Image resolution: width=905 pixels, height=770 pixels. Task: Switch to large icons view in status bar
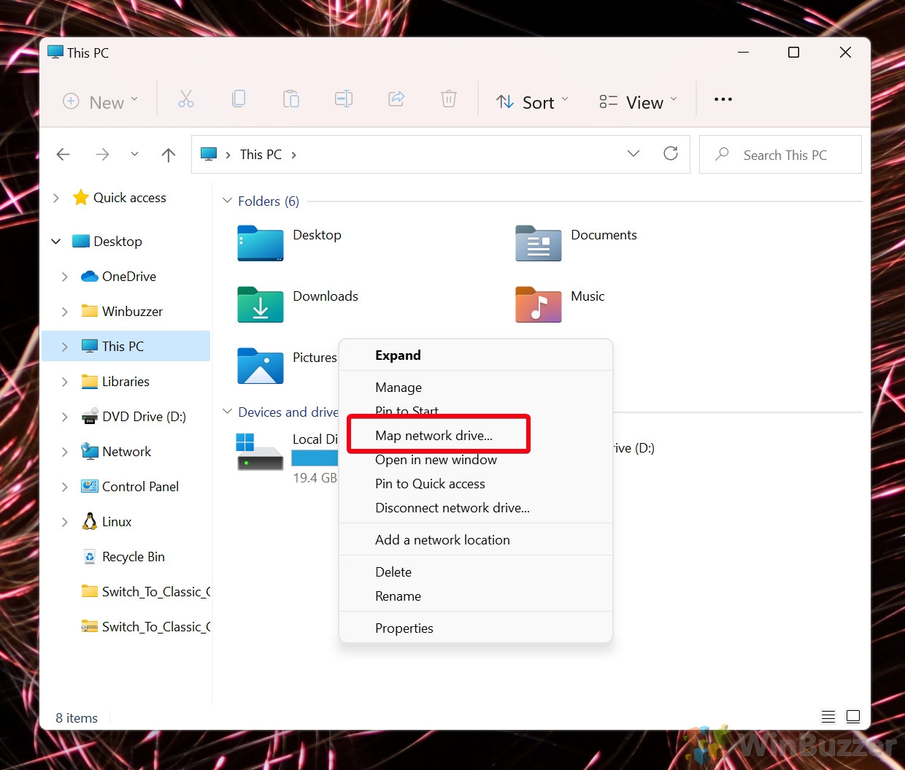pyautogui.click(x=853, y=717)
